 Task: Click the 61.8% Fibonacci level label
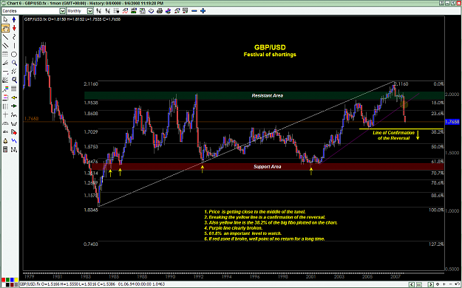click(438, 162)
